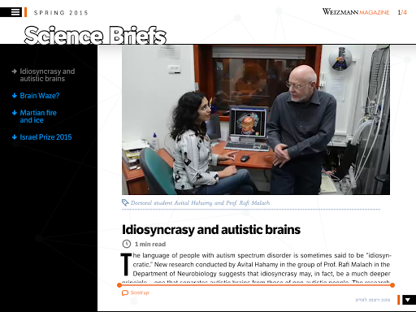Click the Scroll up text
The width and height of the screenshot is (416, 312).
(x=140, y=292)
